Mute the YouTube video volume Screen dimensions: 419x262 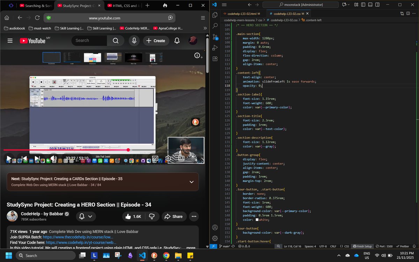click(x=53, y=158)
